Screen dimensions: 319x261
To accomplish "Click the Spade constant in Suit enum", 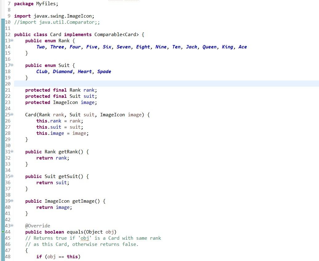I will point(104,71).
